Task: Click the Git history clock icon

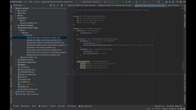Action: click(x=159, y=2)
